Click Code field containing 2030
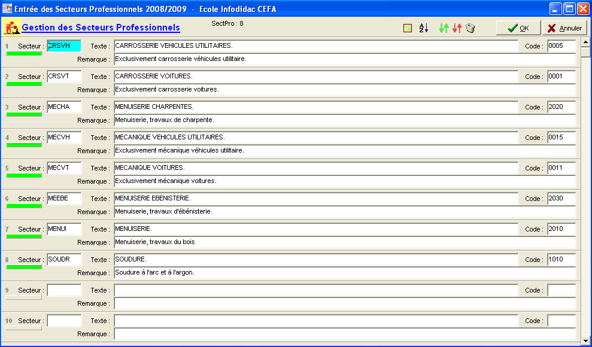592x347 pixels. 561,199
